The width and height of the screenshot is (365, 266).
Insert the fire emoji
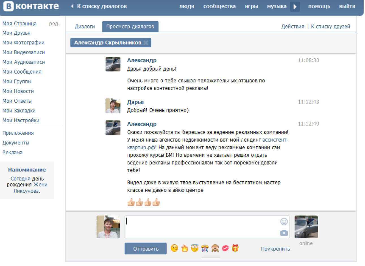point(184,248)
